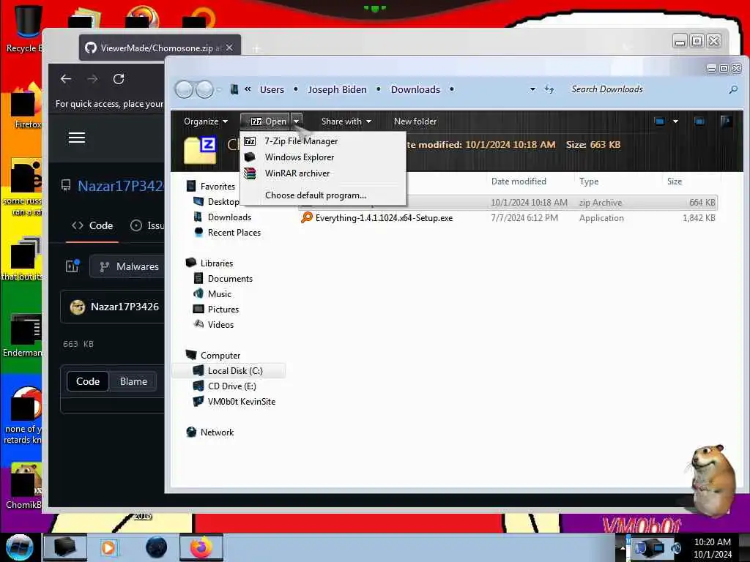750x562 pixels.
Task: Click the media player taskbar icon
Action: pos(109,547)
